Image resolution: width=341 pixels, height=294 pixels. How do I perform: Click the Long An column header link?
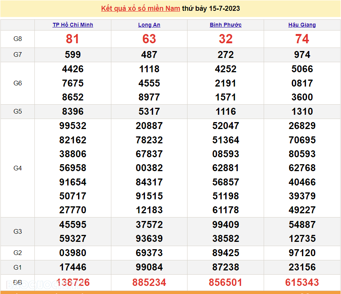point(149,25)
